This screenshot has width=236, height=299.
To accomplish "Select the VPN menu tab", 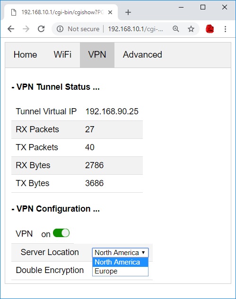I will click(97, 55).
